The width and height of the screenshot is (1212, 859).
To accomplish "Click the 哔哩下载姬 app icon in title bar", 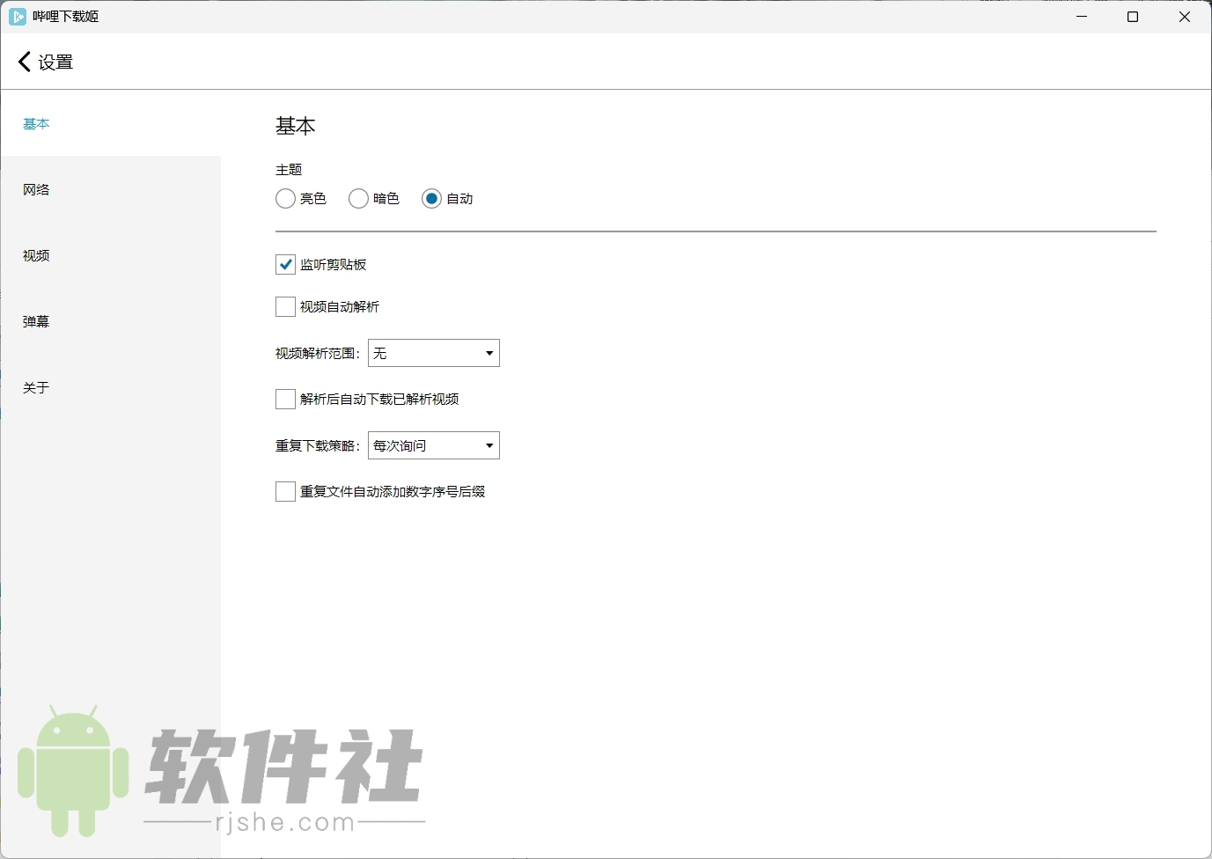I will pos(17,16).
